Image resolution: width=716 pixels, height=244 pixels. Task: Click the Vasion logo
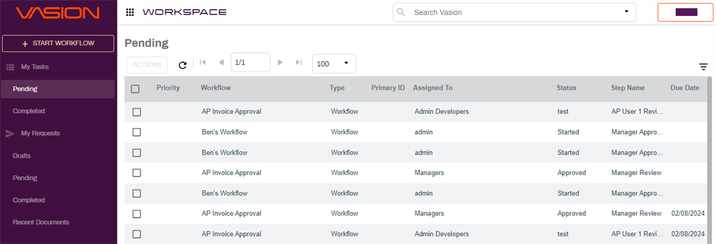[x=57, y=12]
